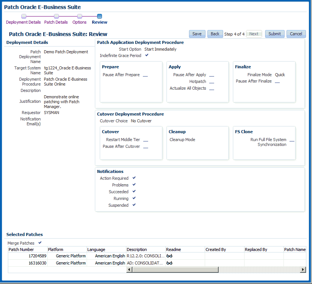
Task: Click left arrow of patches table scrollbar
Action: click(x=129, y=270)
